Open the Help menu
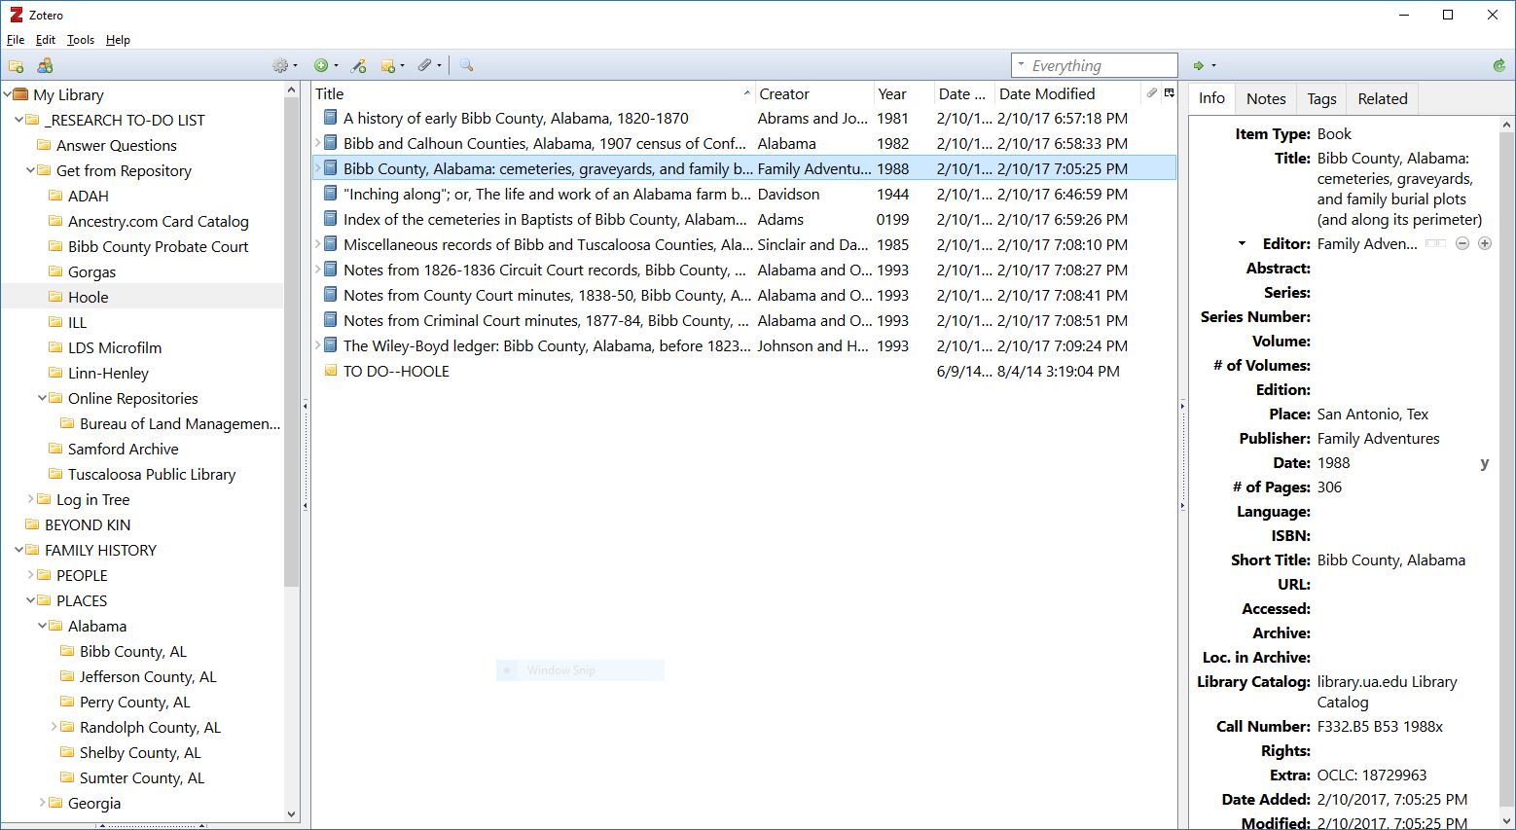Viewport: 1516px width, 830px height. (118, 40)
